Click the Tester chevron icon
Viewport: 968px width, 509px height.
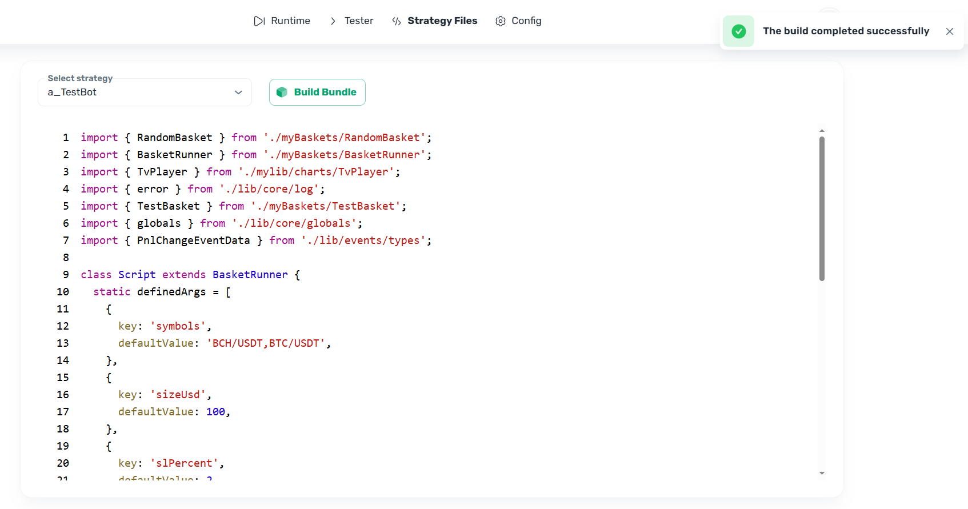click(x=333, y=21)
